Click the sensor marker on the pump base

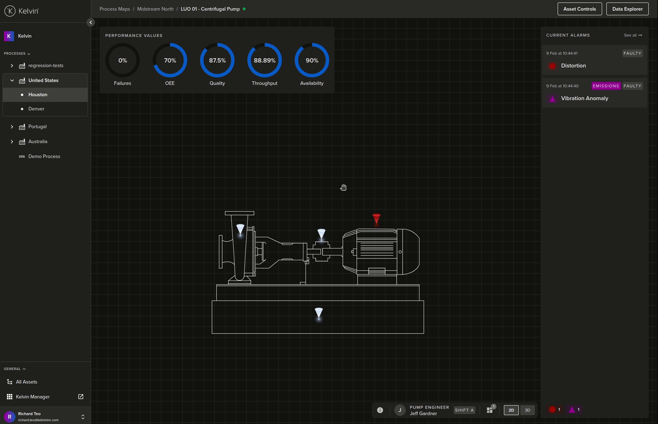[319, 313]
